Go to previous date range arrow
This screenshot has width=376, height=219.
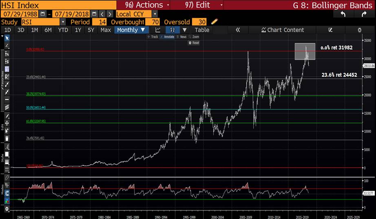pos(102,14)
